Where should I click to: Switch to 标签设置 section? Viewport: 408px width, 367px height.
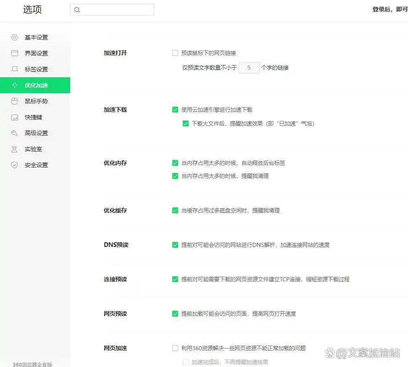click(35, 69)
